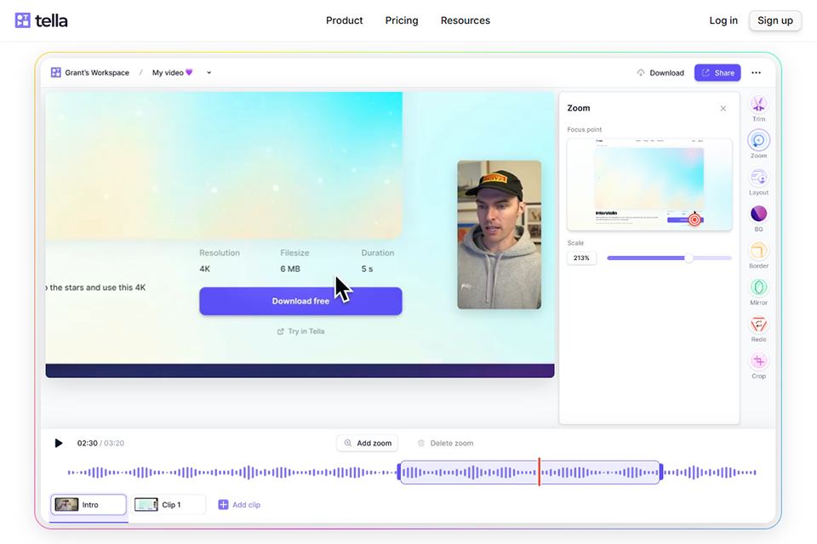
Task: Expand the My video title dropdown
Action: coord(209,73)
